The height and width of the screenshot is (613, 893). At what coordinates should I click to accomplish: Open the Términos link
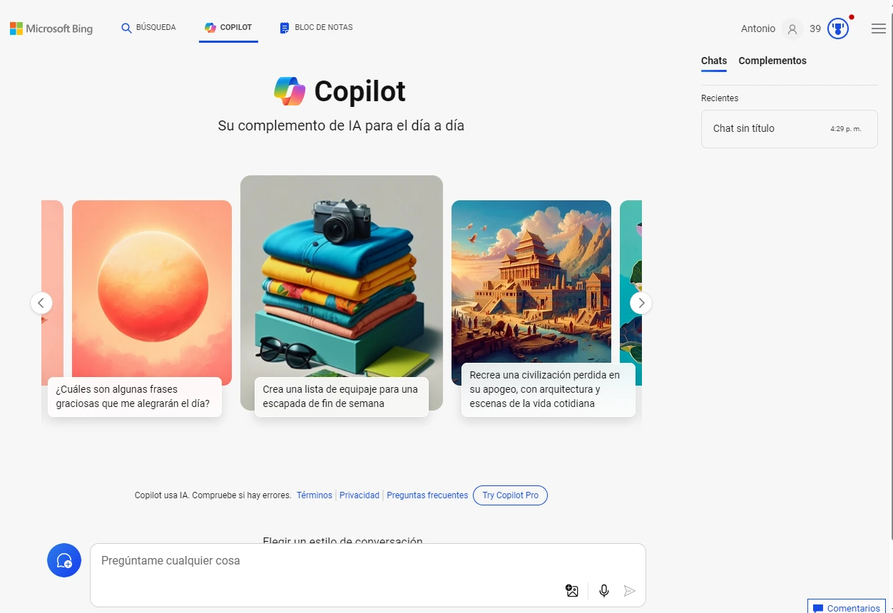click(315, 495)
